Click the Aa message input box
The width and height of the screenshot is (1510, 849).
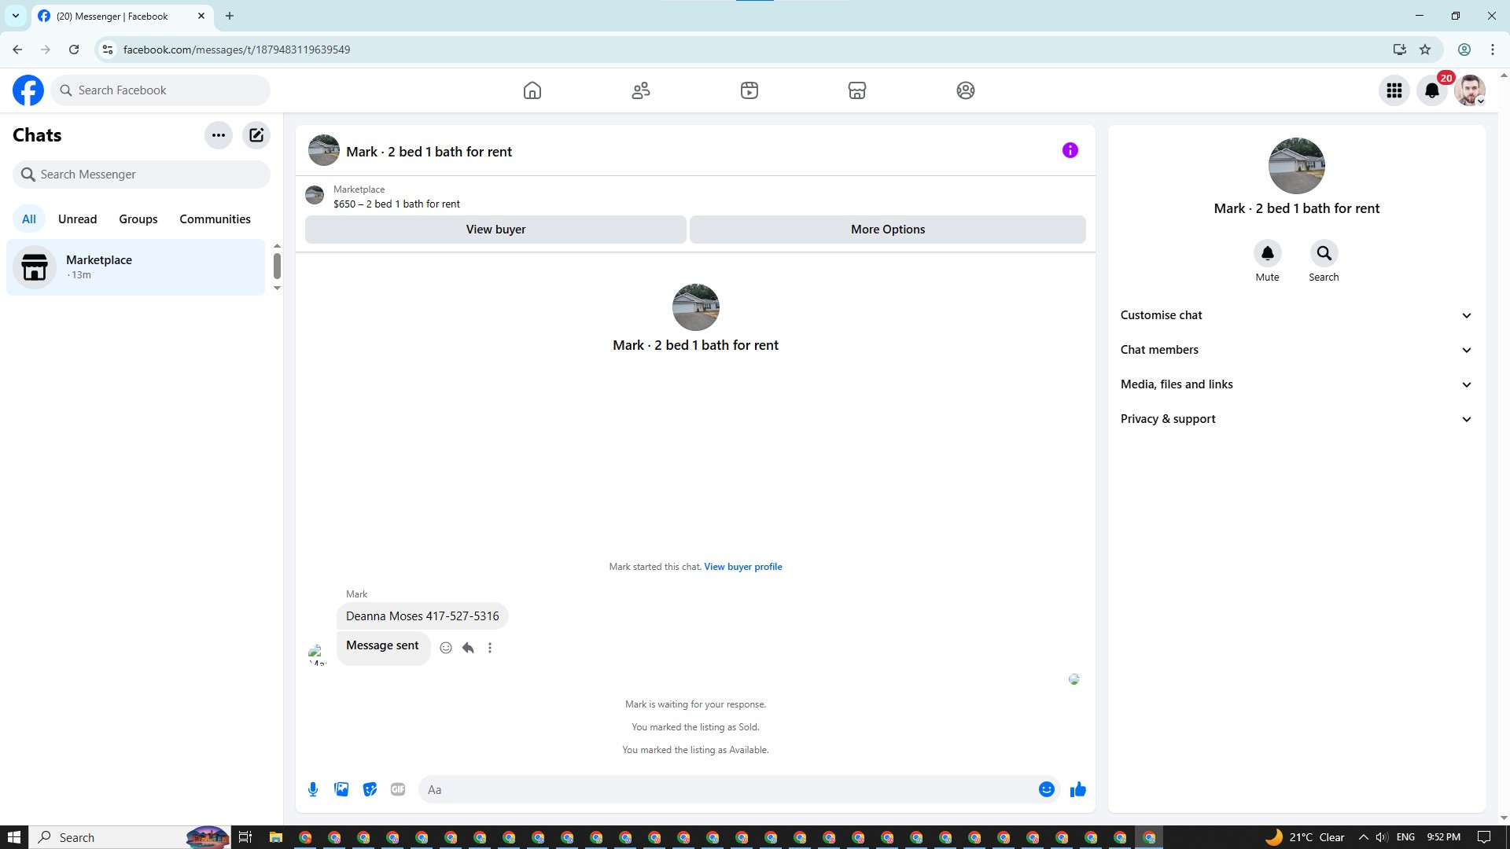click(727, 789)
